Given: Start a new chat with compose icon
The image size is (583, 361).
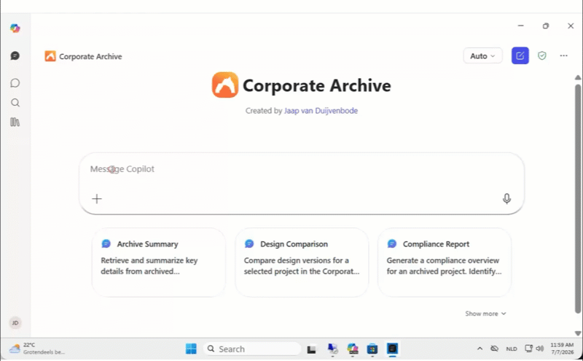Looking at the screenshot, I should tap(520, 56).
